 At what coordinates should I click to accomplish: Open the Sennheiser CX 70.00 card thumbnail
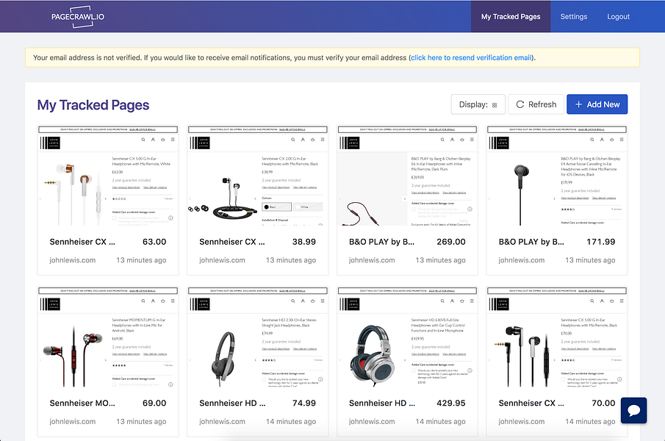[557, 337]
